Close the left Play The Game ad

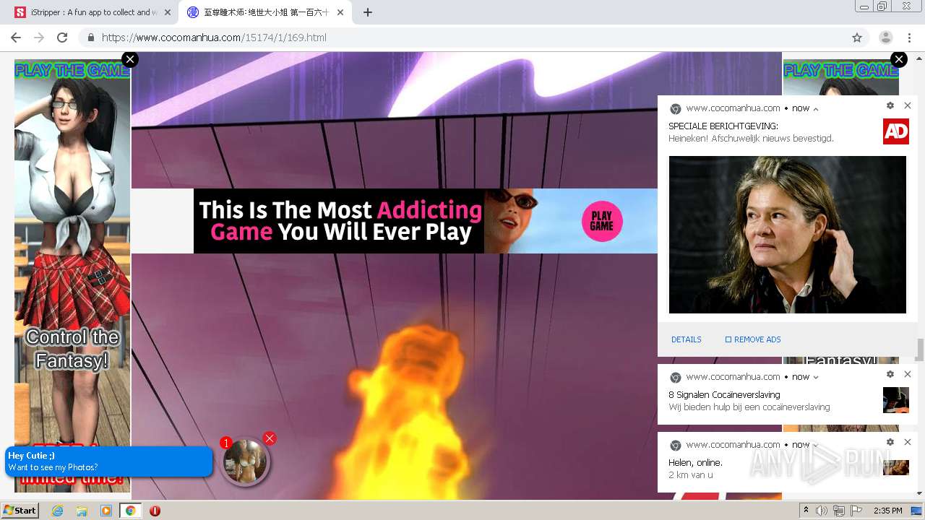130,59
